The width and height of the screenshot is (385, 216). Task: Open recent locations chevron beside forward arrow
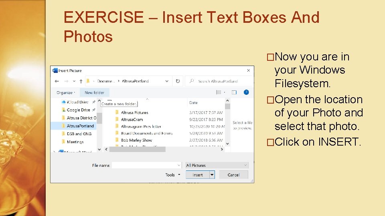tap(74, 81)
